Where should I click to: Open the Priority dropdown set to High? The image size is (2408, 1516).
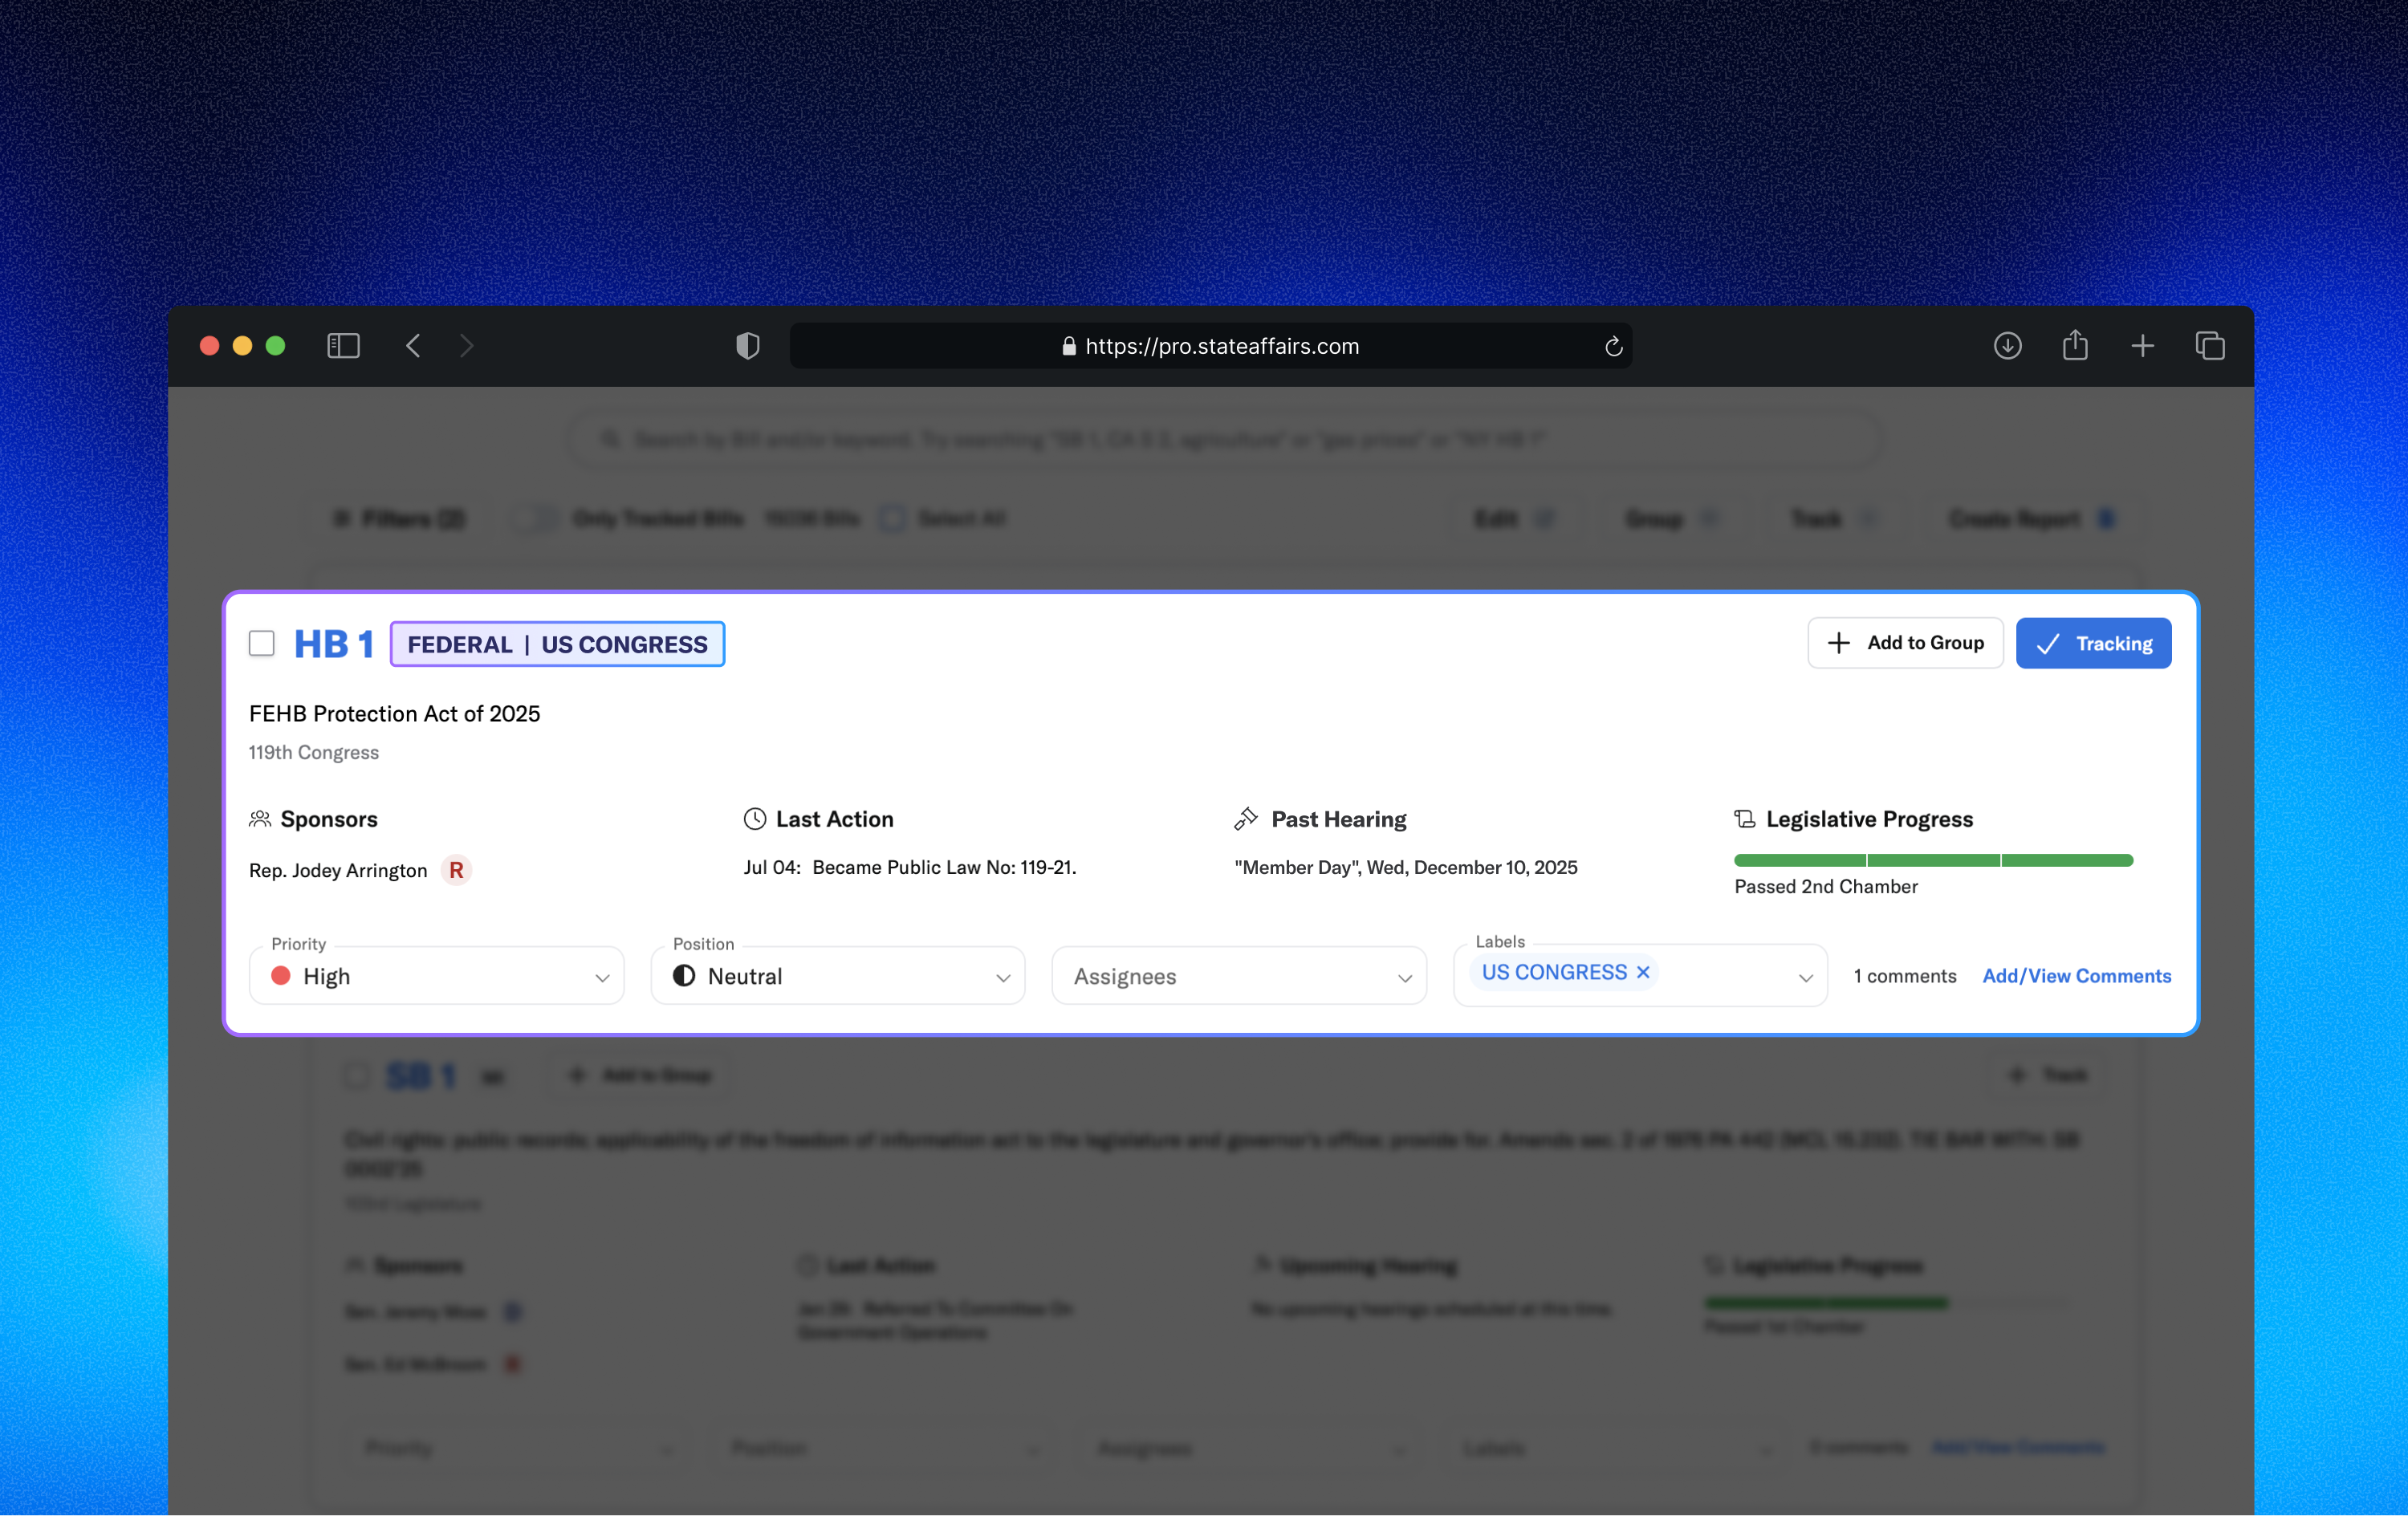pos(436,976)
